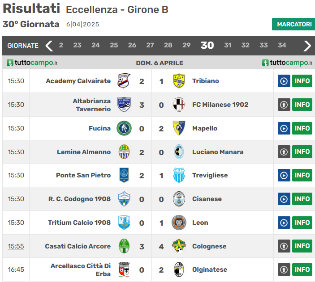Show next matchdays with right arrow
This screenshot has height=282, width=315.
point(307,46)
